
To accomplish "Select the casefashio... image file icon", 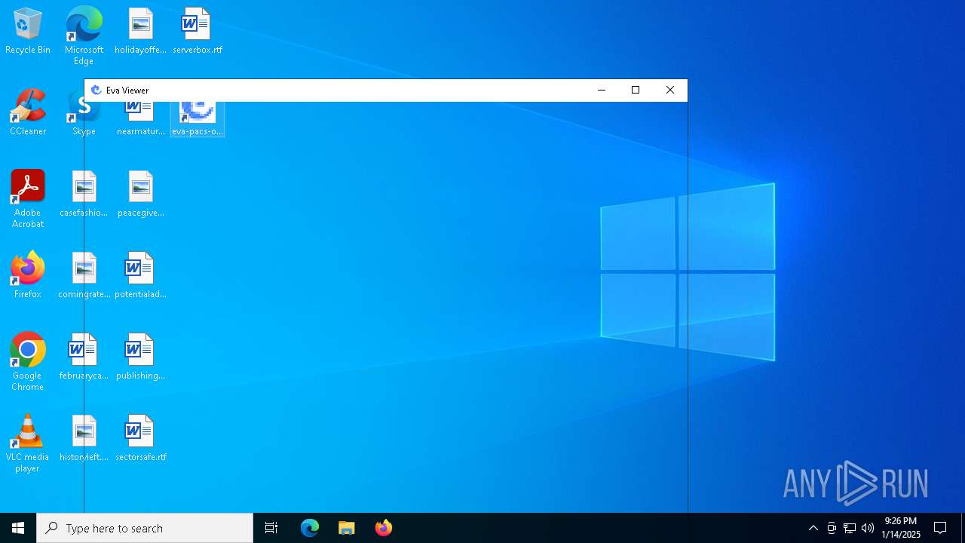I will point(84,195).
